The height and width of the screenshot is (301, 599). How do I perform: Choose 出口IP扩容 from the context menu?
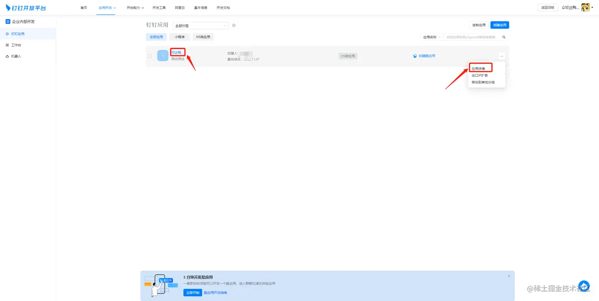click(480, 76)
